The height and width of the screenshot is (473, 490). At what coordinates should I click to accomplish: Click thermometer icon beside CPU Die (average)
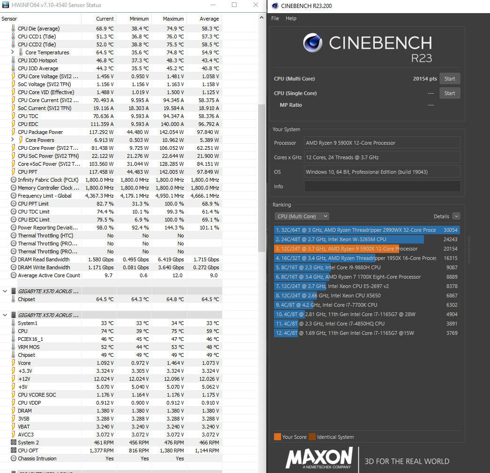(x=13, y=29)
